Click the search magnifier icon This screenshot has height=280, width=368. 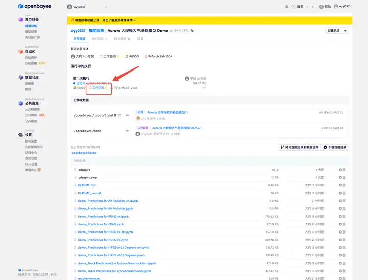click(293, 7)
